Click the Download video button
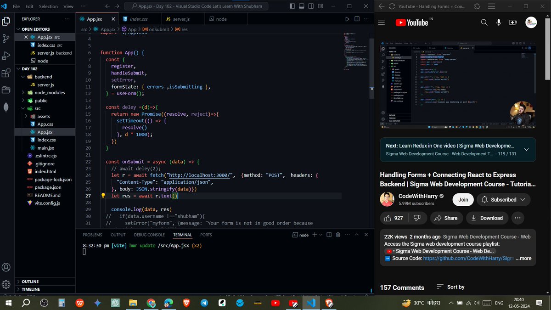This screenshot has height=310, width=551. coord(487,218)
